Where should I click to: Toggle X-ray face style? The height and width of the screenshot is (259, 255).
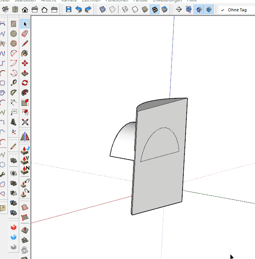[x=102, y=10]
